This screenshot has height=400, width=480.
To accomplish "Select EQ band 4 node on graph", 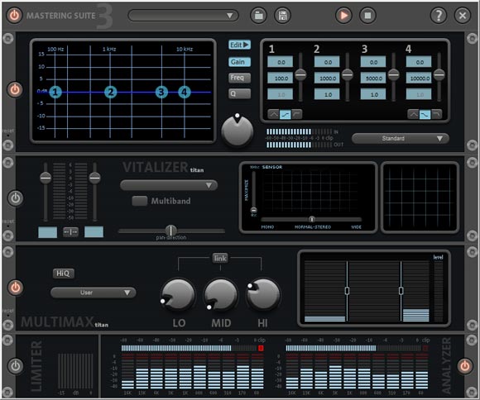I will [185, 92].
